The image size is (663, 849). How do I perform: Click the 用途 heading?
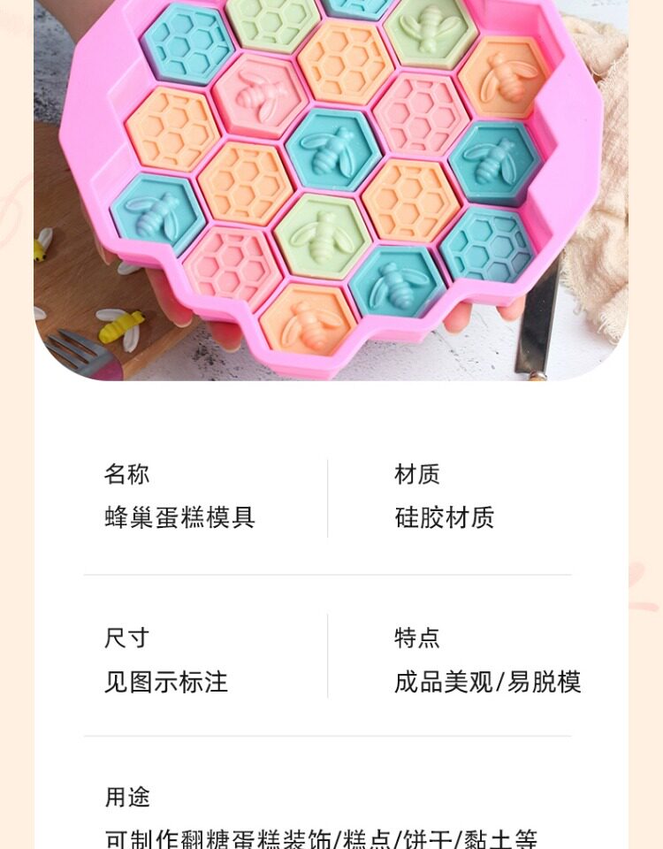[x=126, y=797]
